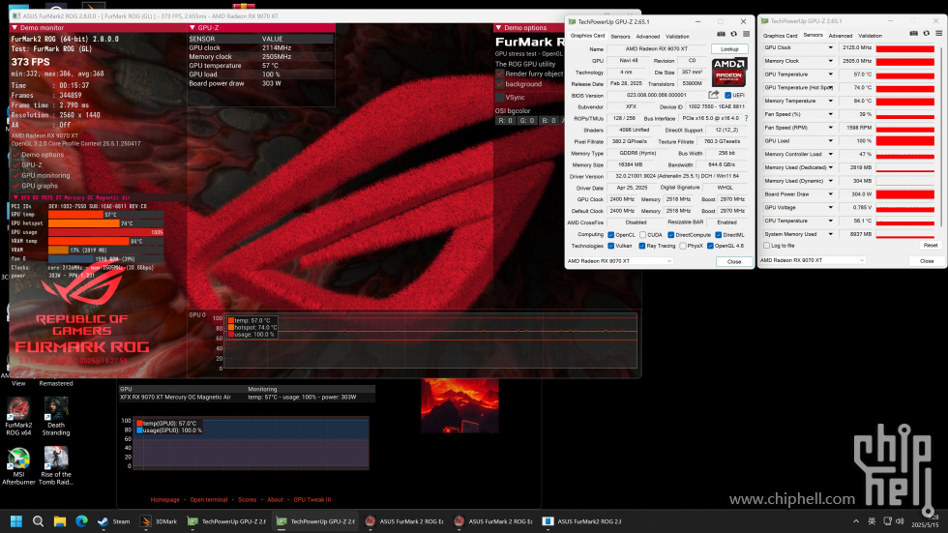948x533 pixels.
Task: Switch to Steam in the taskbar
Action: (x=114, y=521)
